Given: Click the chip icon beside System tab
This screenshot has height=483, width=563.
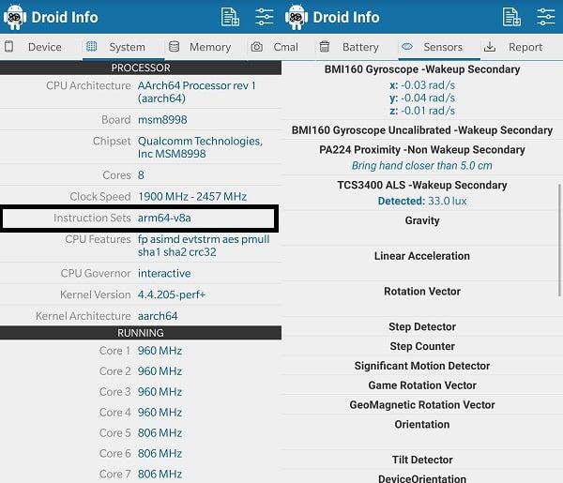Looking at the screenshot, I should click(92, 46).
